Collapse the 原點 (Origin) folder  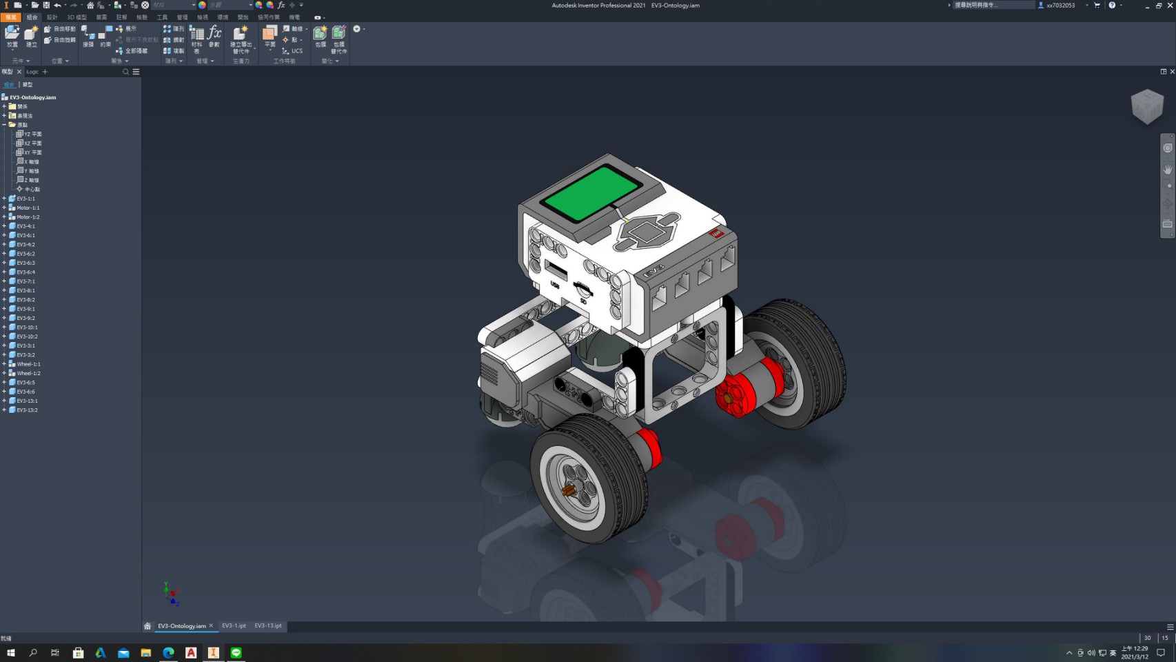tap(4, 125)
